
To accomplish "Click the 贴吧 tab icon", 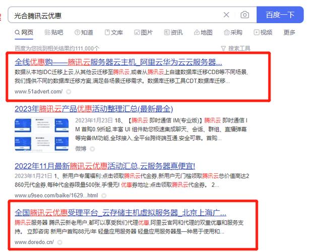I will 47,32.
